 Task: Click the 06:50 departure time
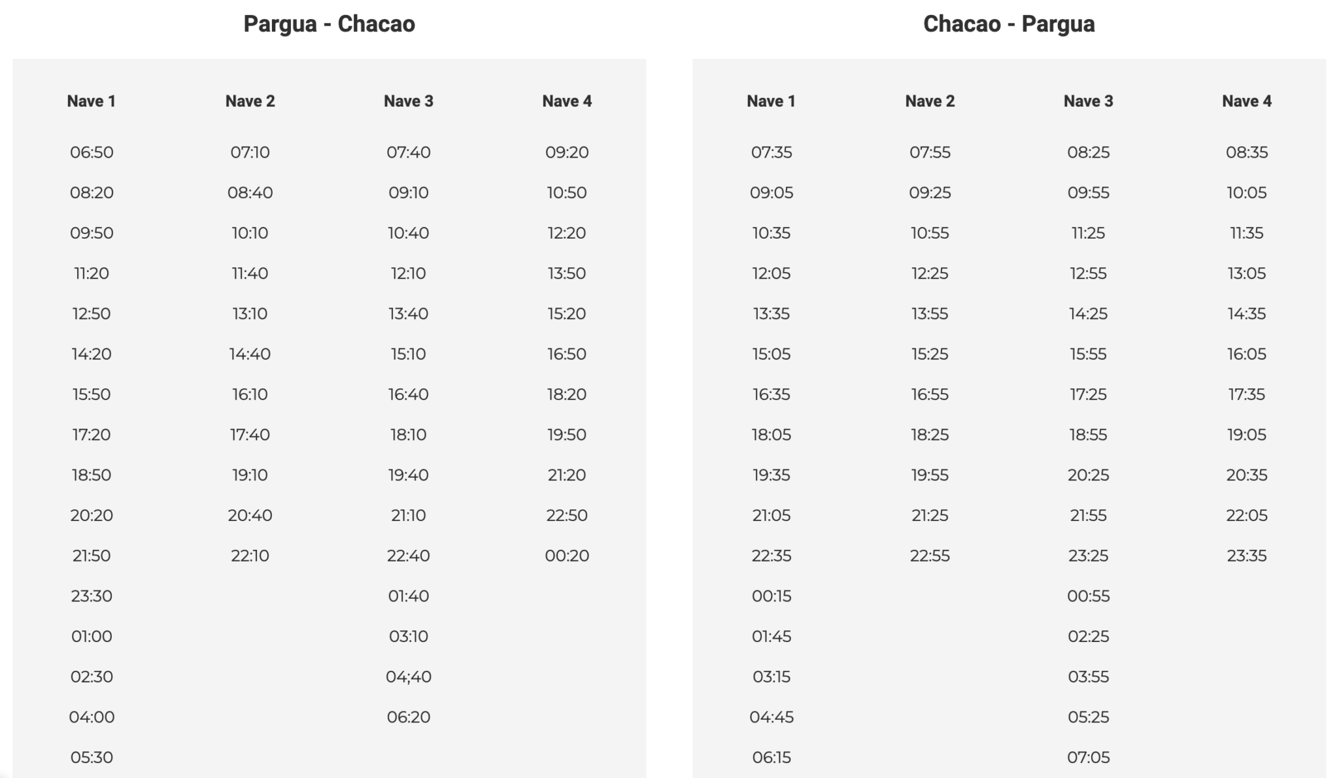point(92,152)
